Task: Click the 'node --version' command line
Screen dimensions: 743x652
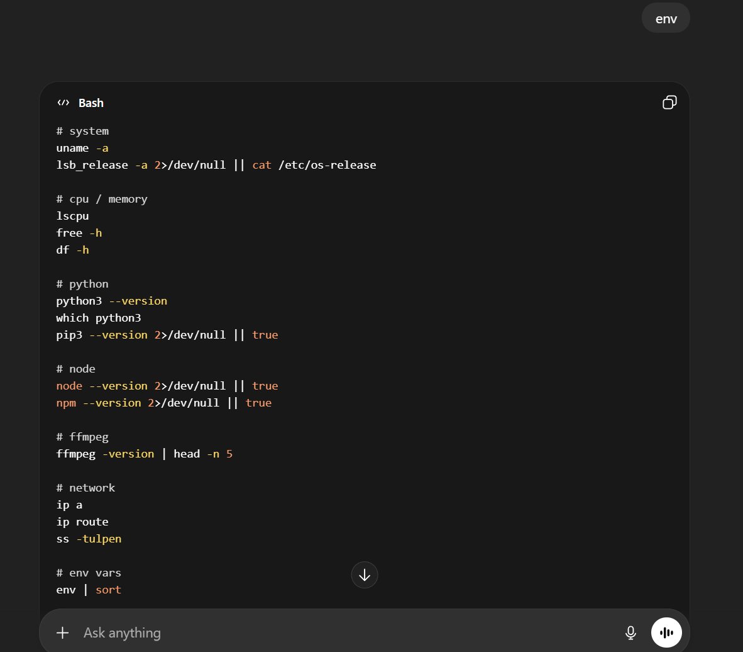Action: 167,386
